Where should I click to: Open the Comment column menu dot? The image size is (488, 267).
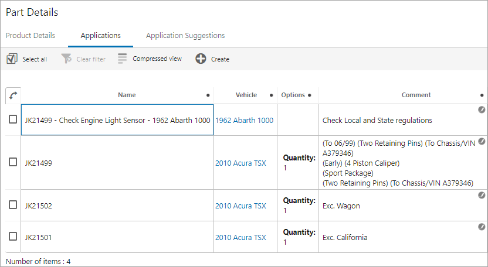coord(482,95)
